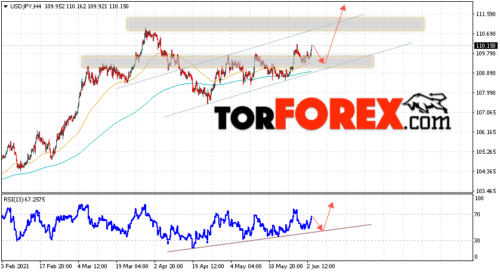Click the 4 May 04:00 time label

(x=246, y=266)
